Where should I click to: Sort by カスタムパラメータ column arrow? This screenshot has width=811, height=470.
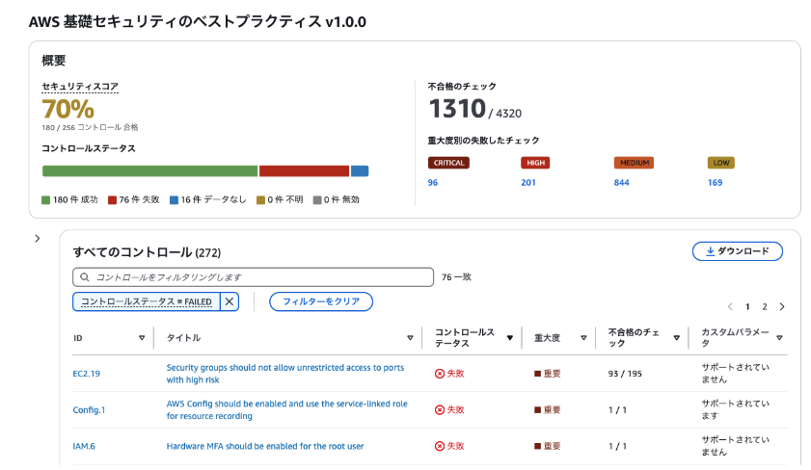tap(779, 338)
